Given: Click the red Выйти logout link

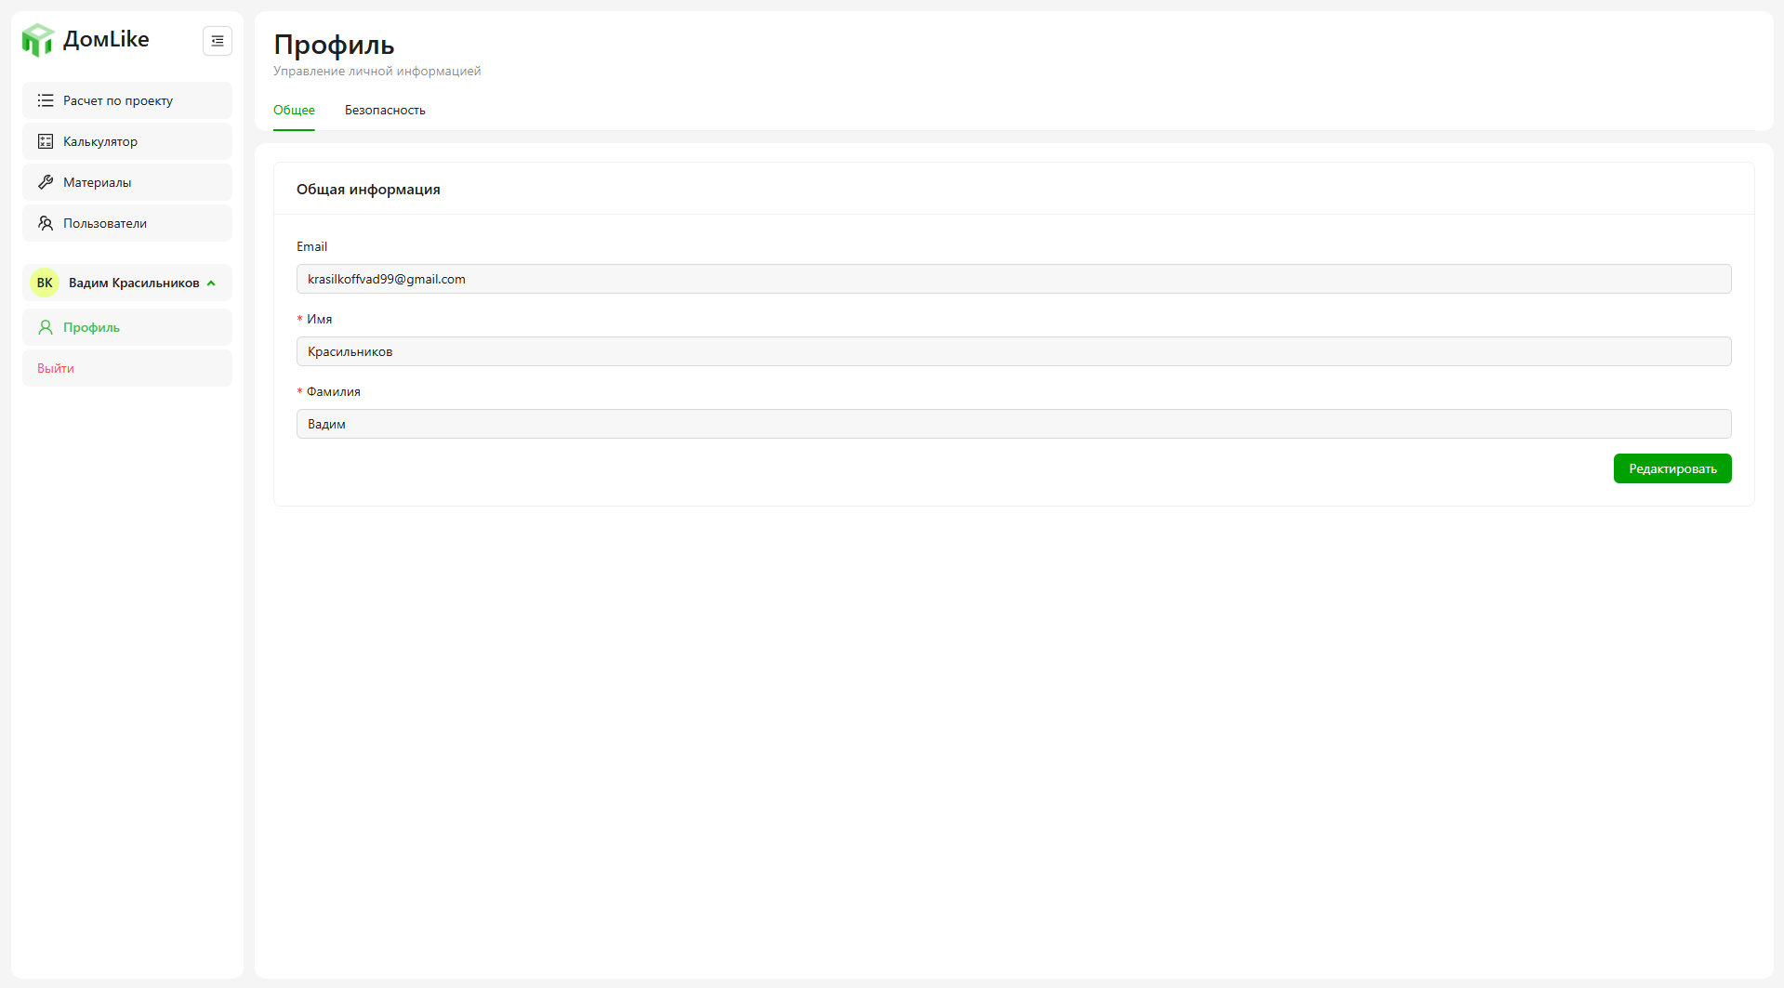Looking at the screenshot, I should pyautogui.click(x=56, y=368).
